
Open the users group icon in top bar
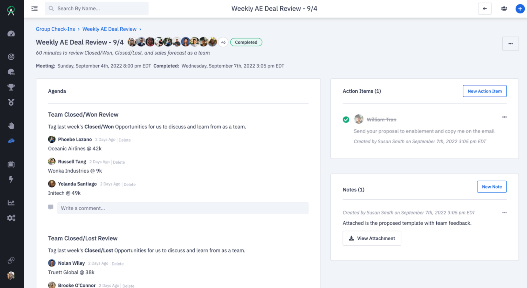pyautogui.click(x=504, y=9)
